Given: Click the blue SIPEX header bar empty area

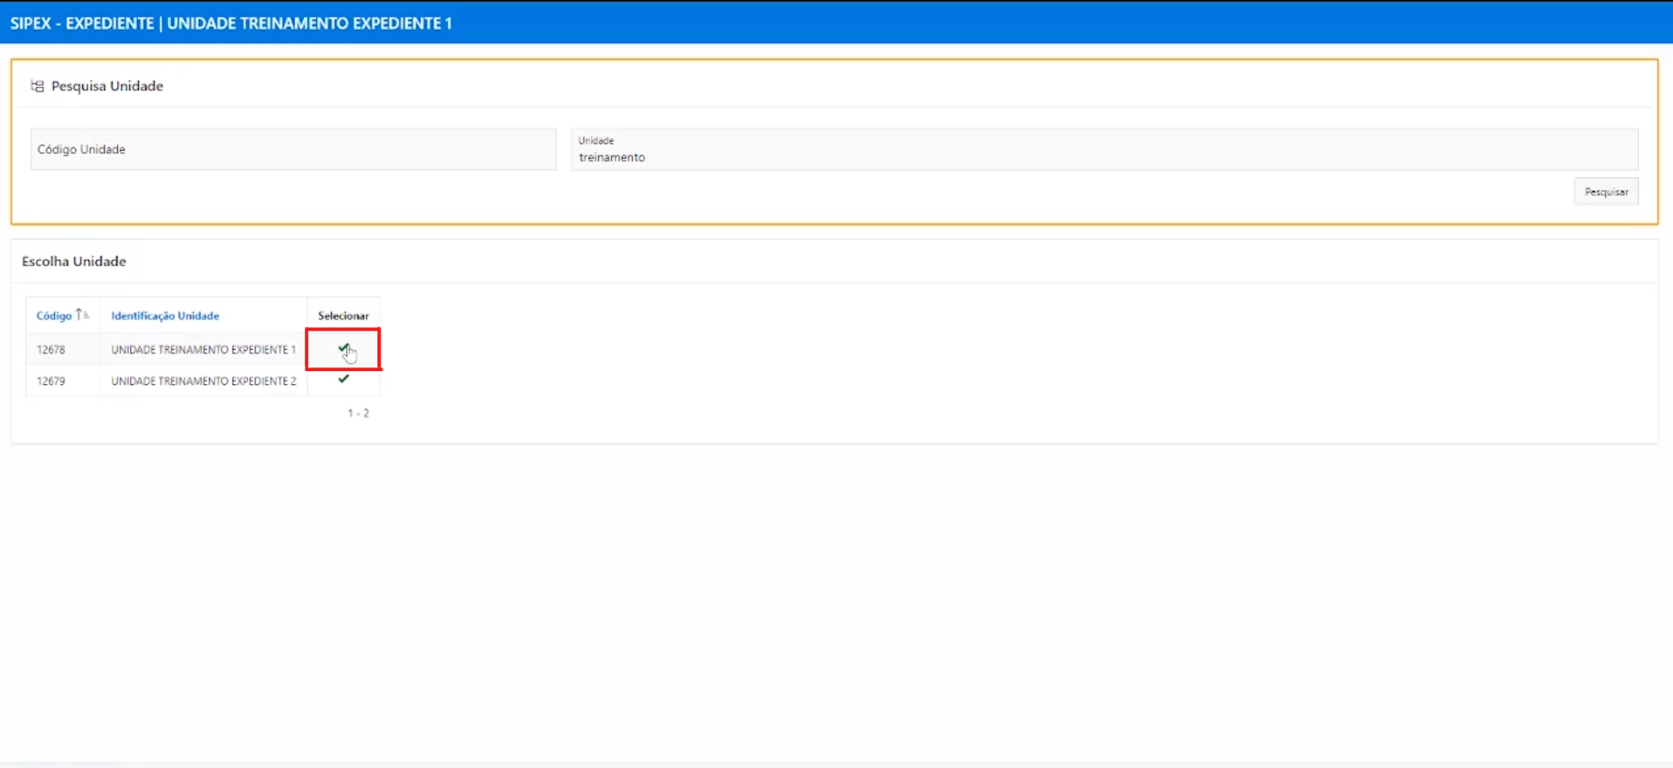Looking at the screenshot, I should (1048, 24).
